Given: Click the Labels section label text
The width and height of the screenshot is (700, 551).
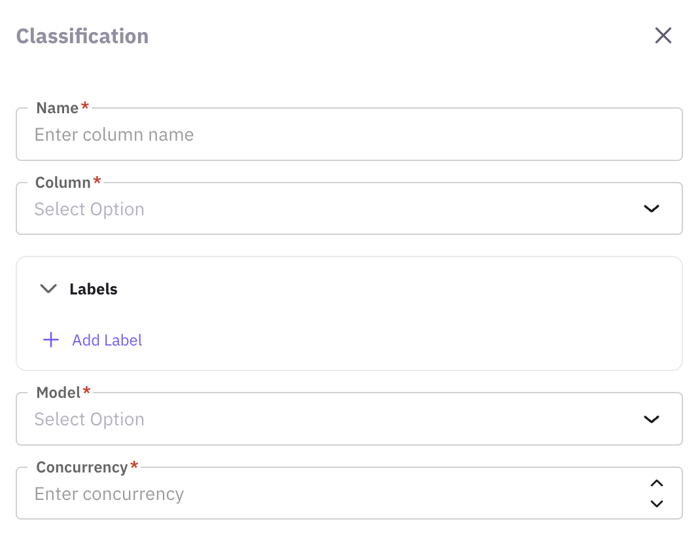Looking at the screenshot, I should pos(94,289).
